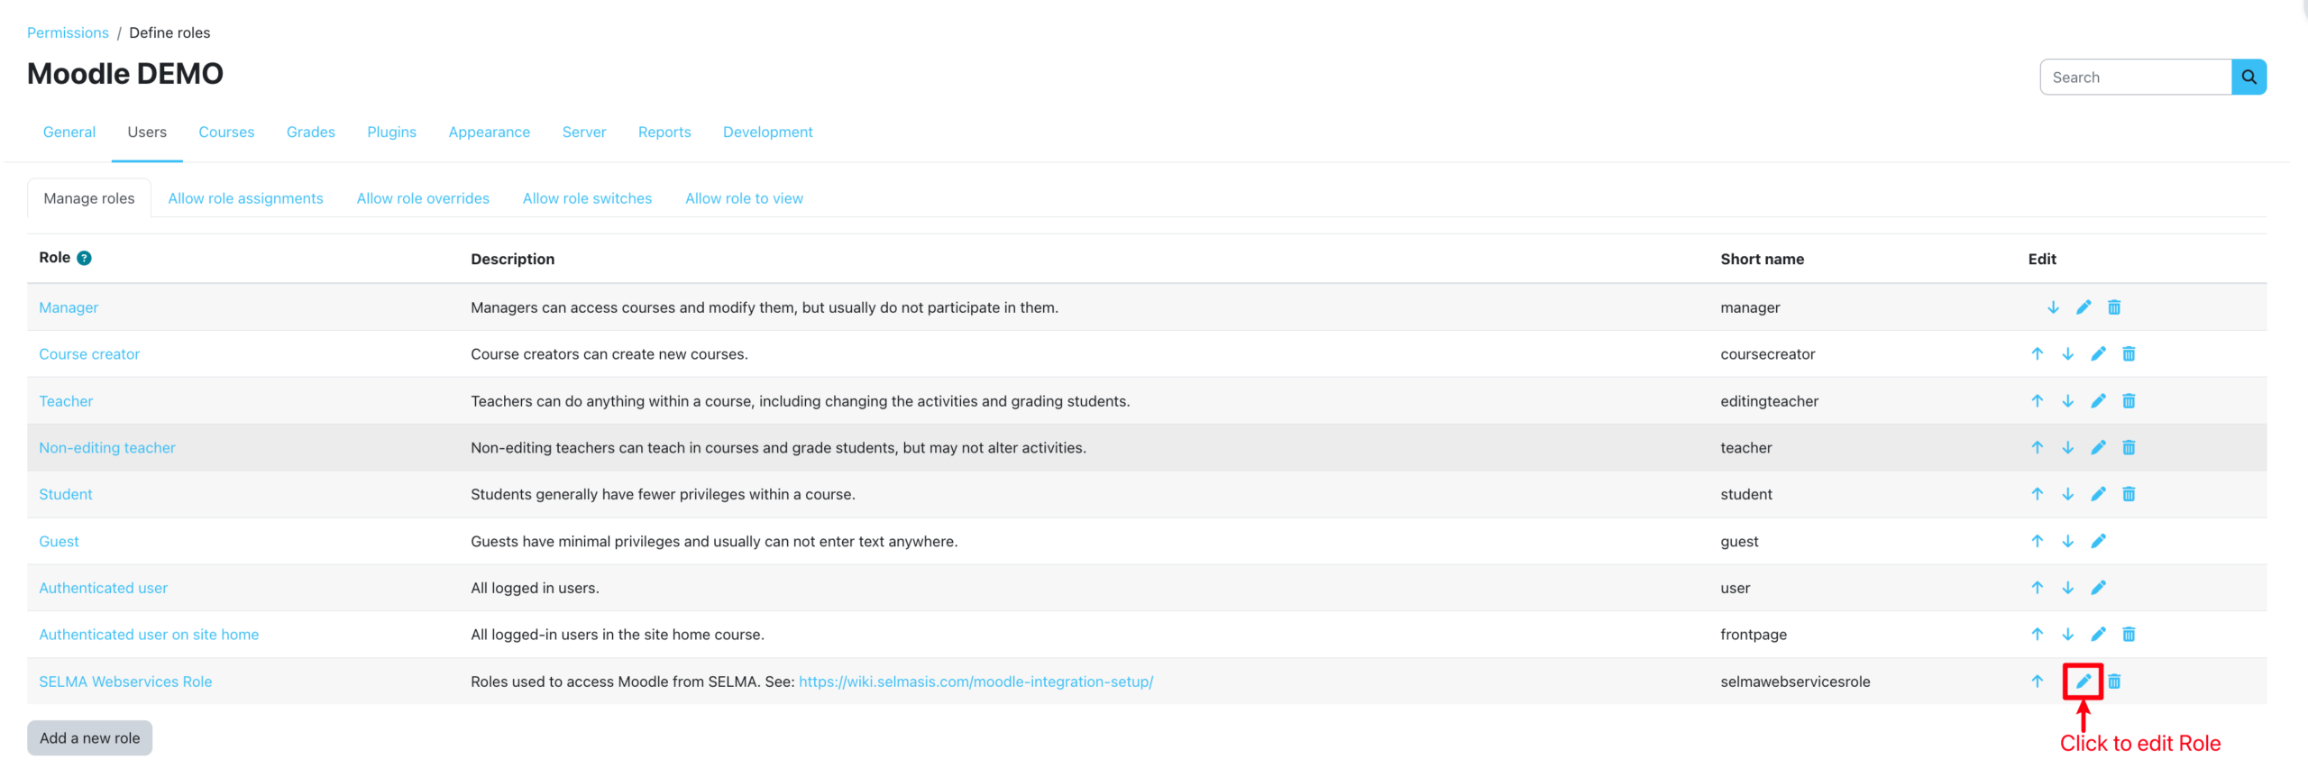This screenshot has height=778, width=2308.
Task: Delete the Course creator role
Action: (2129, 354)
